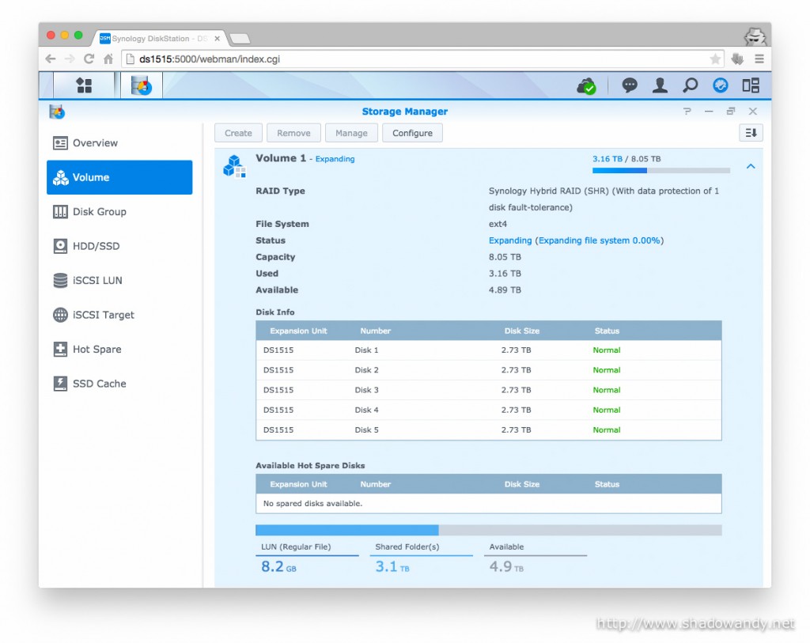Click the Volume 1 cubes icon

point(234,166)
